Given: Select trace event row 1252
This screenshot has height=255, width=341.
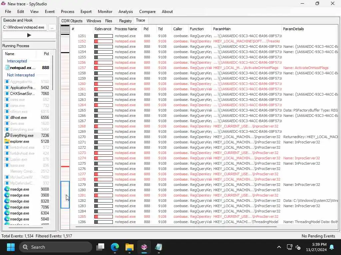Looking at the screenshot, I should (x=204, y=41).
